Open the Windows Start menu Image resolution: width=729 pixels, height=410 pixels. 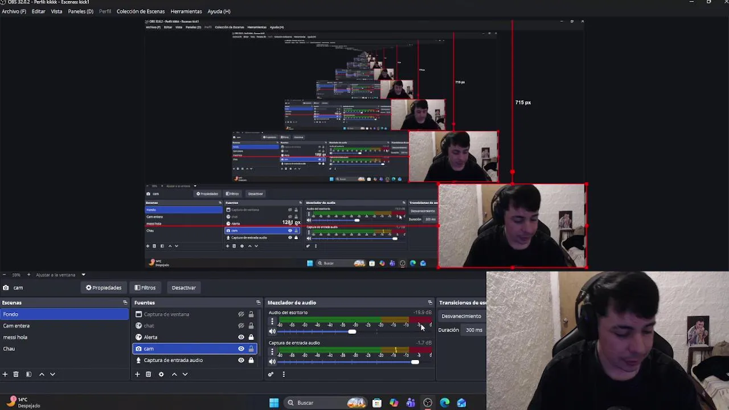point(274,403)
